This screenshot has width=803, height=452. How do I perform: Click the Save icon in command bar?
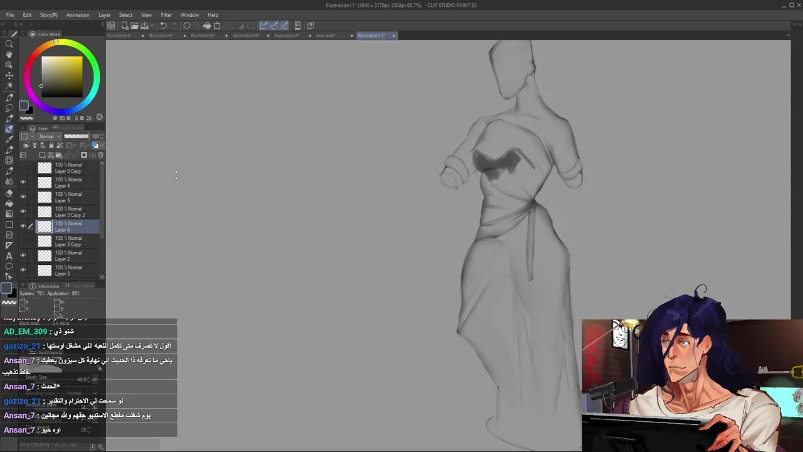(144, 26)
